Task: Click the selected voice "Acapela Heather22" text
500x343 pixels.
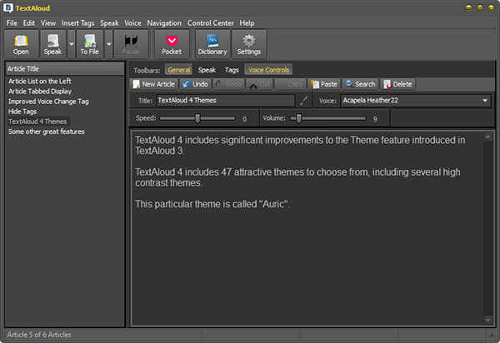Action: coord(371,101)
